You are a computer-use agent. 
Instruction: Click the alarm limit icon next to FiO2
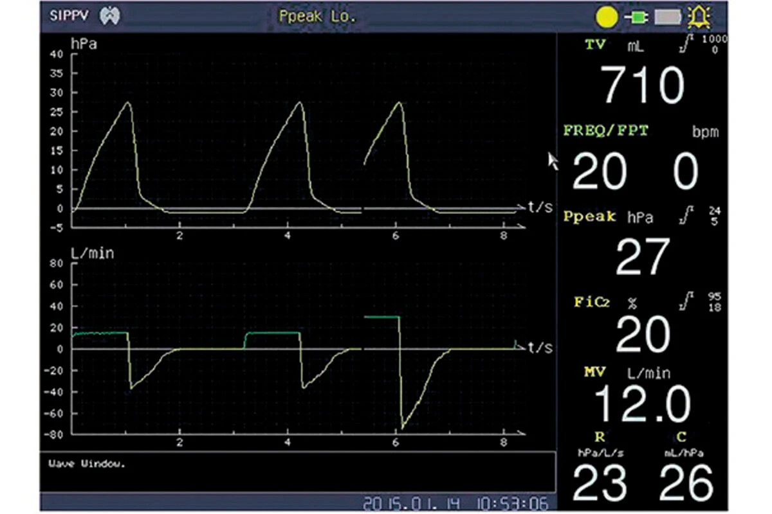tap(690, 301)
